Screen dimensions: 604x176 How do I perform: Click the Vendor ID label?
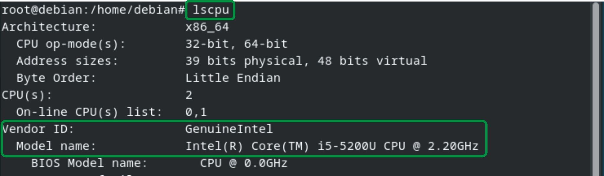[x=38, y=129]
